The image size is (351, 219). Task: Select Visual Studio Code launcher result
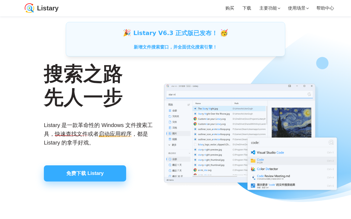pyautogui.click(x=292, y=152)
